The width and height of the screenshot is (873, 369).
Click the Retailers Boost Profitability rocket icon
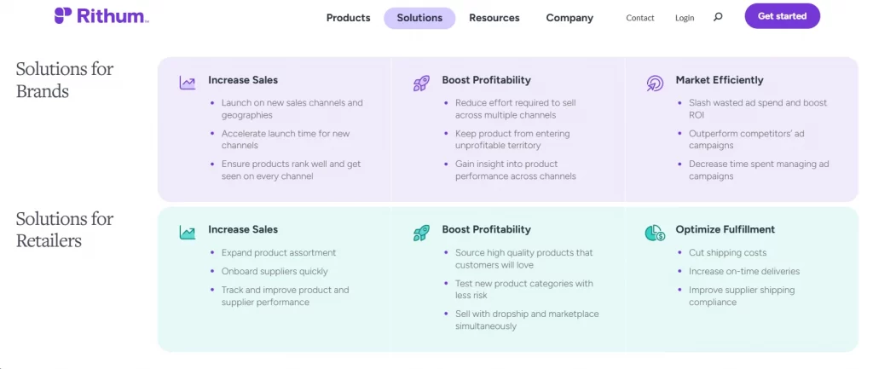tap(421, 233)
